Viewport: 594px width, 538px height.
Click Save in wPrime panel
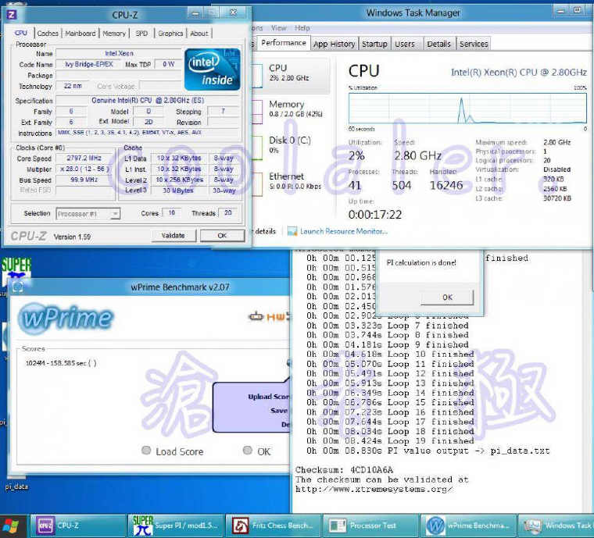[279, 411]
